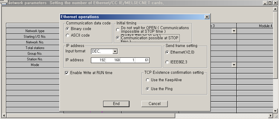Choose Do not wait for OPEN

coord(118,30)
